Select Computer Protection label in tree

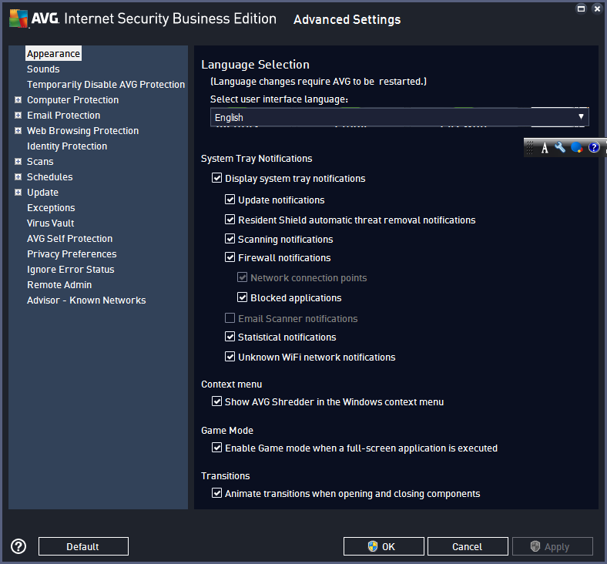click(x=72, y=100)
